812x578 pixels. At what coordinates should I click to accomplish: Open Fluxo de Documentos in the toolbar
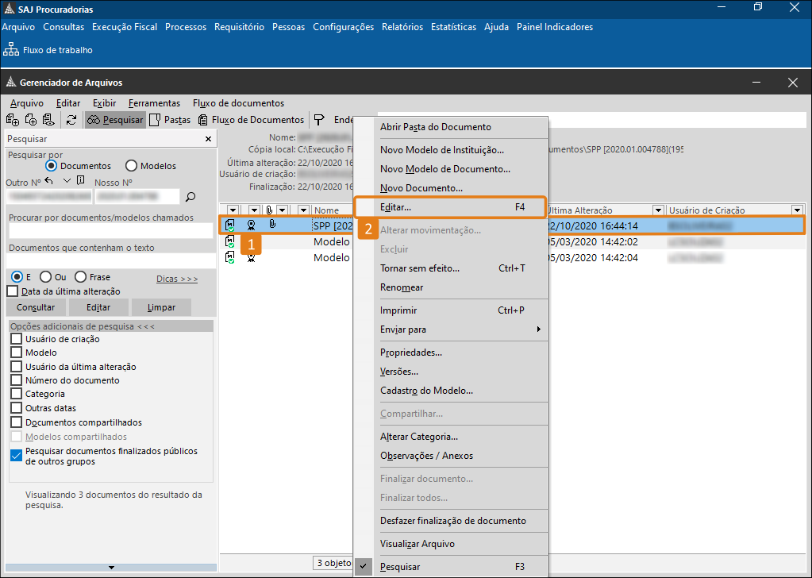(251, 120)
